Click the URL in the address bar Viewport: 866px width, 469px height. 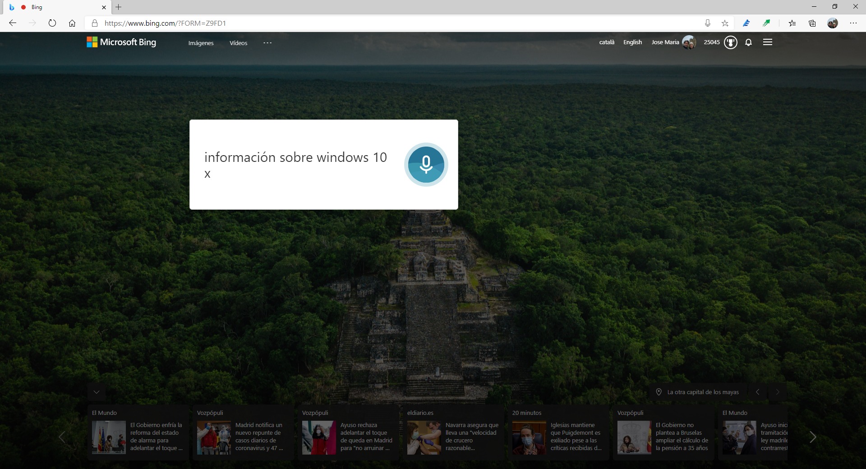click(x=166, y=23)
